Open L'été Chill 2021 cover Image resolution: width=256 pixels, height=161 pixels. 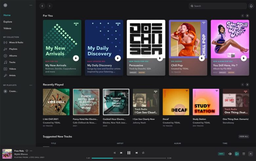pos(56,102)
